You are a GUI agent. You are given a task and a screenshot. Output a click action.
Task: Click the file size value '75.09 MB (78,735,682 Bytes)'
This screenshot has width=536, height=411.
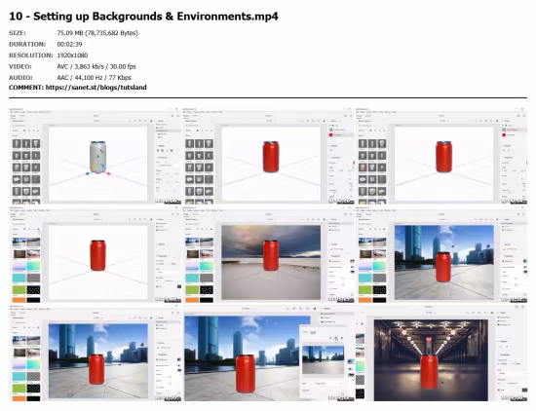(97, 33)
